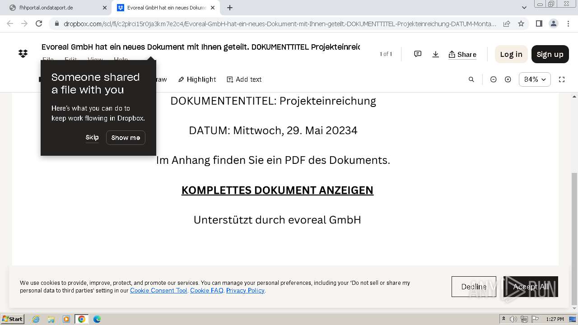The image size is (578, 325).
Task: Open the system tray network icon
Action: point(524,319)
